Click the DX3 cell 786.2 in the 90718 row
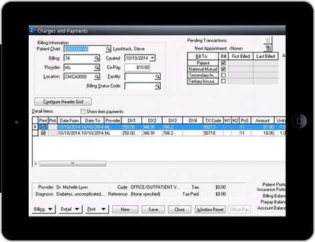The image size is (315, 242). tap(172, 133)
